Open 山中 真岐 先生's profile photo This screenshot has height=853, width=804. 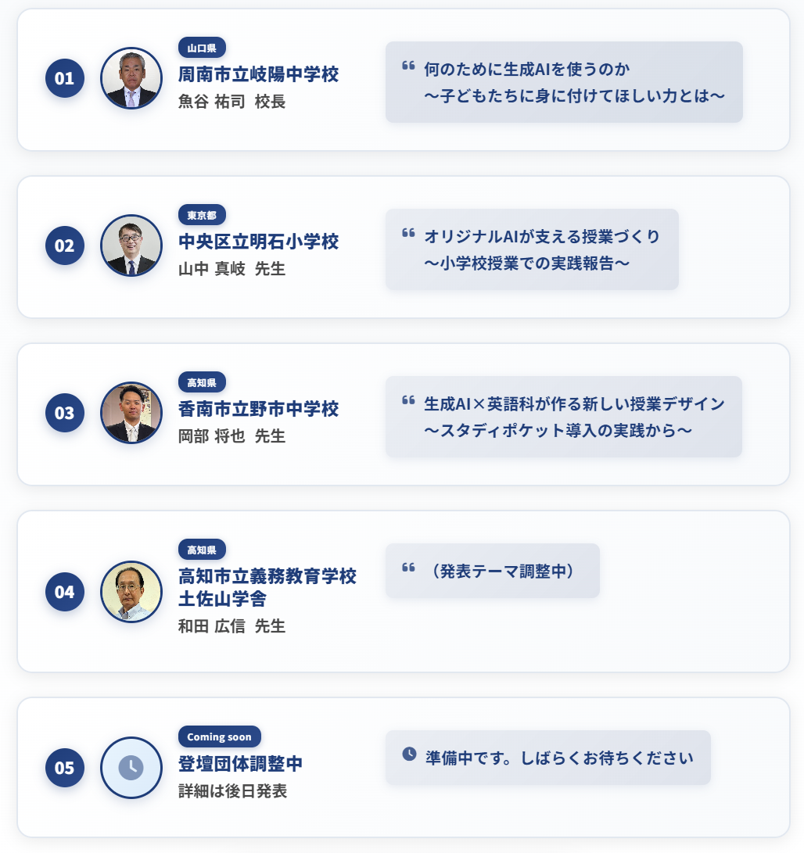(x=131, y=246)
